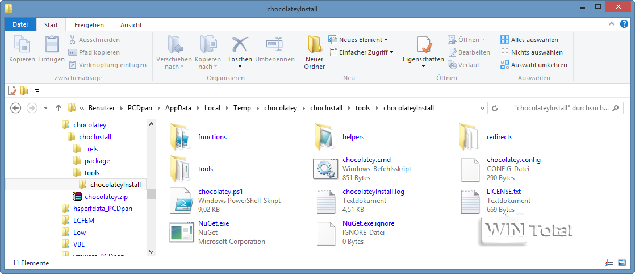This screenshot has height=274, width=635.
Task: Open the Datei tab
Action: pyautogui.click(x=20, y=24)
